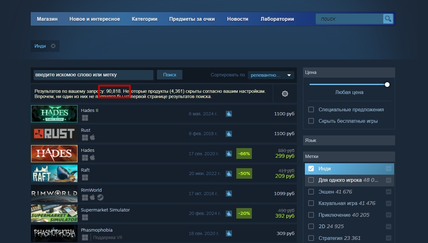This screenshot has width=428, height=243.
Task: Click the review thumb icon for Raft
Action: [229, 174]
